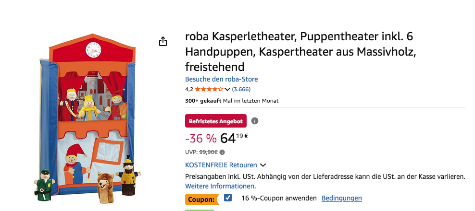Click the KOSTENFREIE Retouren link text

[x=221, y=165]
